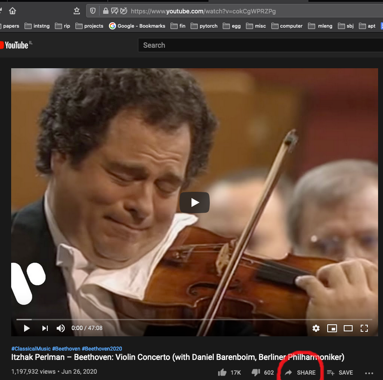
Task: Skip to the next video
Action: click(x=45, y=328)
